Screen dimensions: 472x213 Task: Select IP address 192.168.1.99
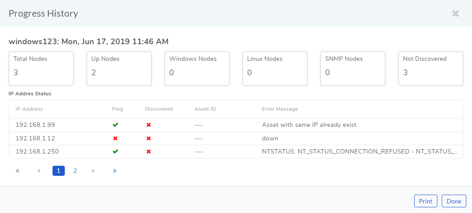tap(35, 125)
